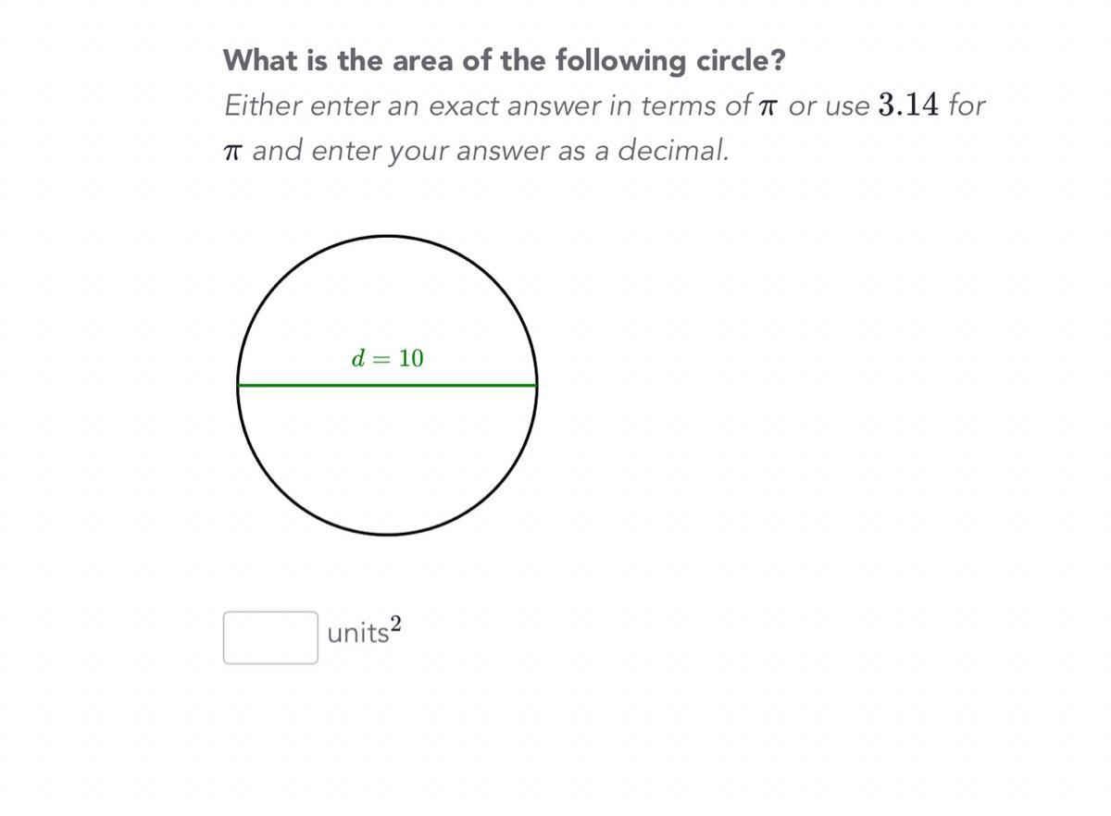Click the π symbol starting the second instruction line

coord(232,150)
